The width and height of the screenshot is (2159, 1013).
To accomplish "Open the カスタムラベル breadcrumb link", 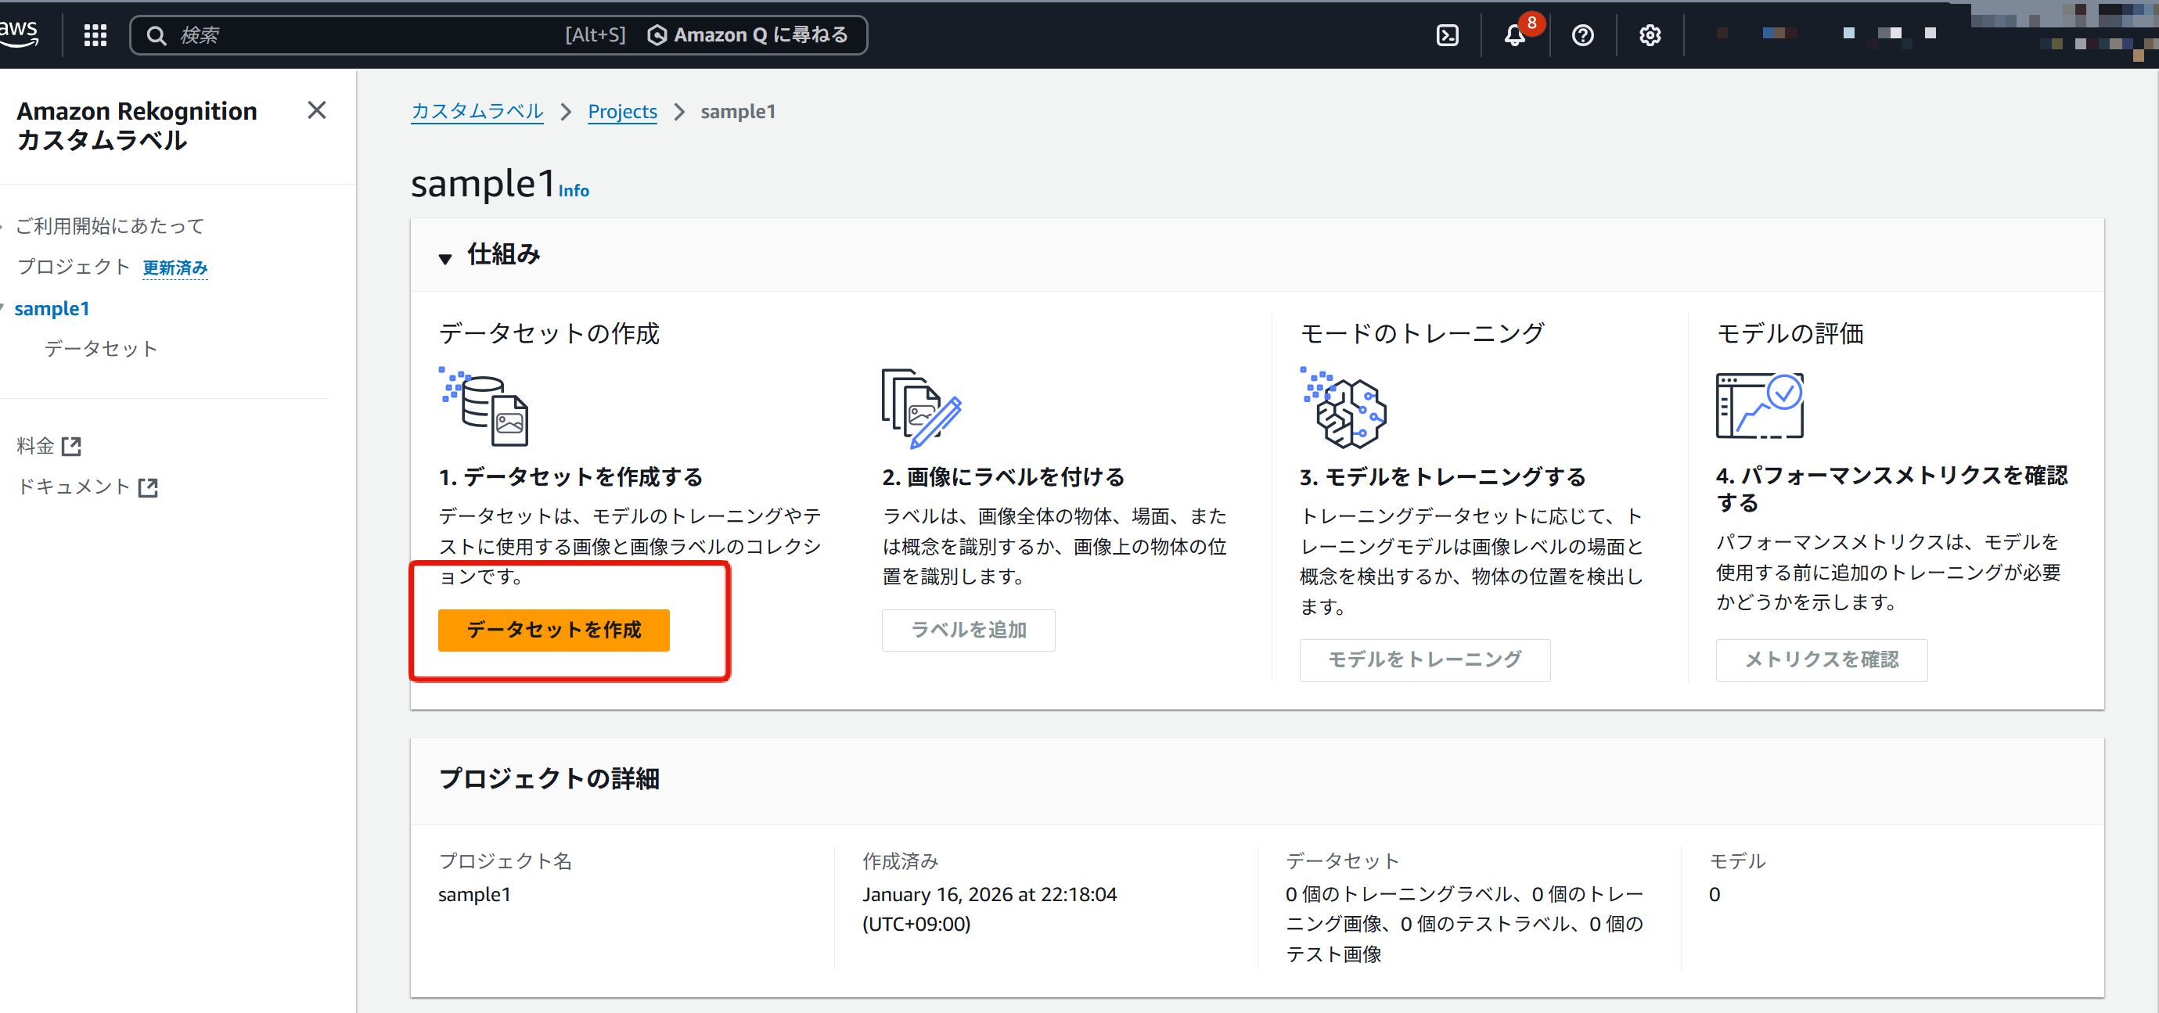I will [x=477, y=111].
